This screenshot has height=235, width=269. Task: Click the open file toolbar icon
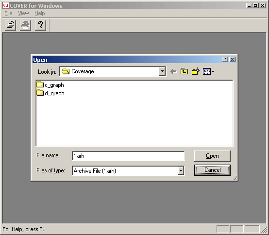[10, 25]
